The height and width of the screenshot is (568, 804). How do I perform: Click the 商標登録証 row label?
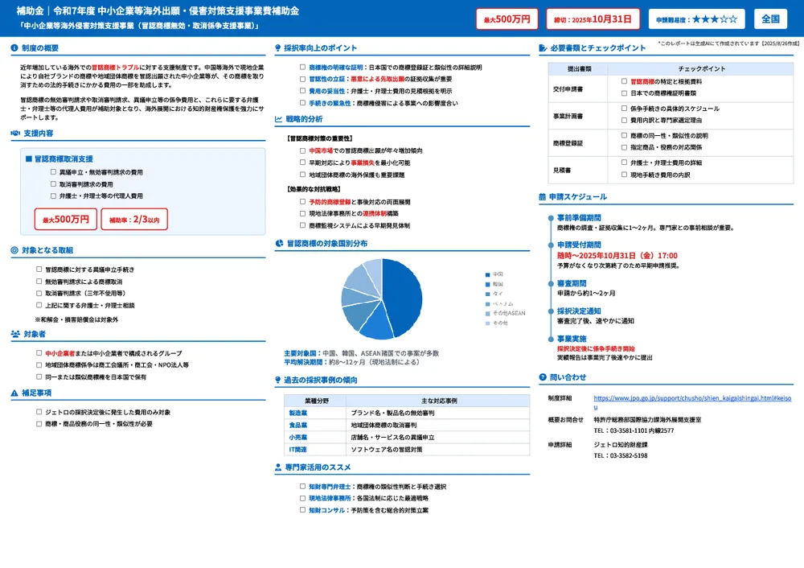click(568, 143)
